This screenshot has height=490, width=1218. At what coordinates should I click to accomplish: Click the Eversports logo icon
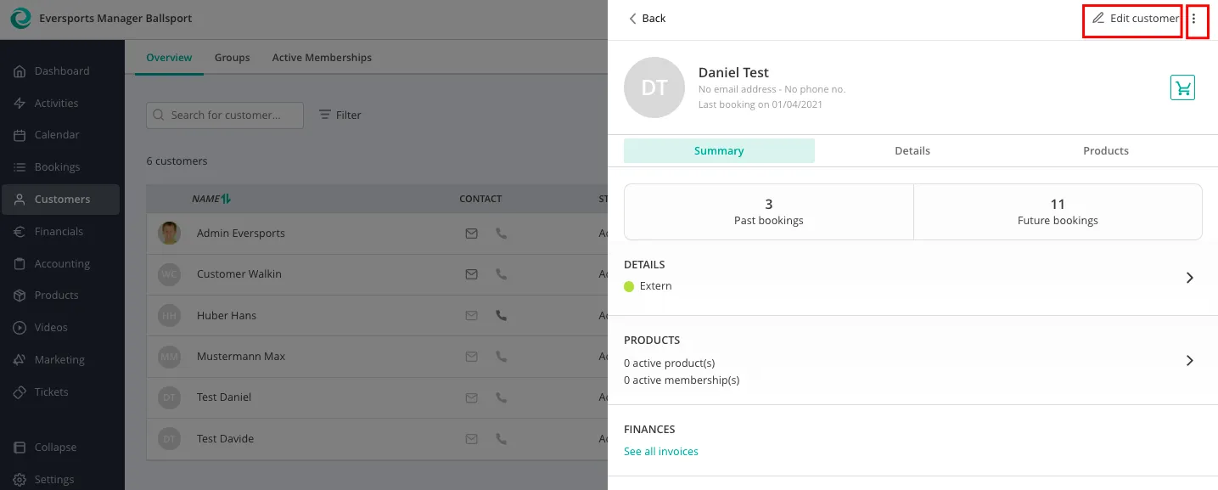[x=20, y=19]
